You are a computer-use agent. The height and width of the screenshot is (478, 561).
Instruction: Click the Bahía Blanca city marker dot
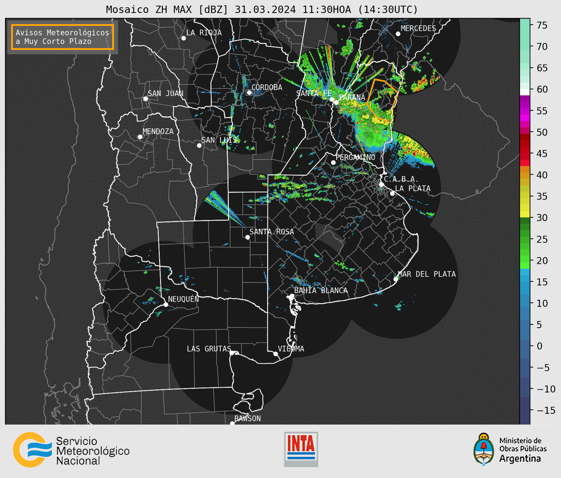(x=292, y=296)
